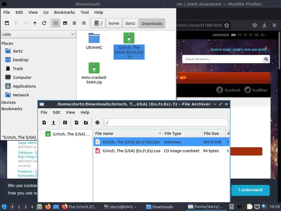Click the Search Wowroms field
Viewport: 281px width, 211px height.
(222, 59)
